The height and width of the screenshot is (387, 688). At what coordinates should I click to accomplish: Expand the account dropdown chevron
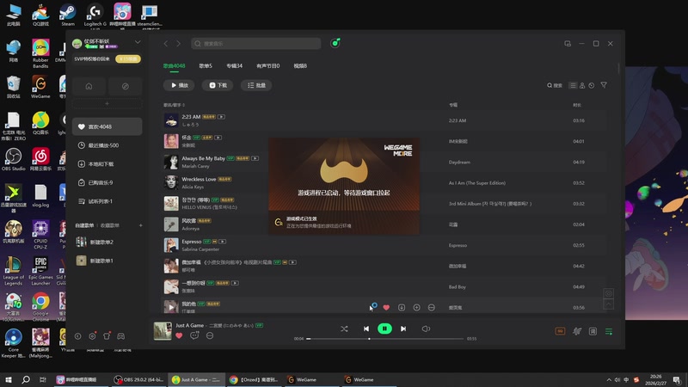coord(138,42)
